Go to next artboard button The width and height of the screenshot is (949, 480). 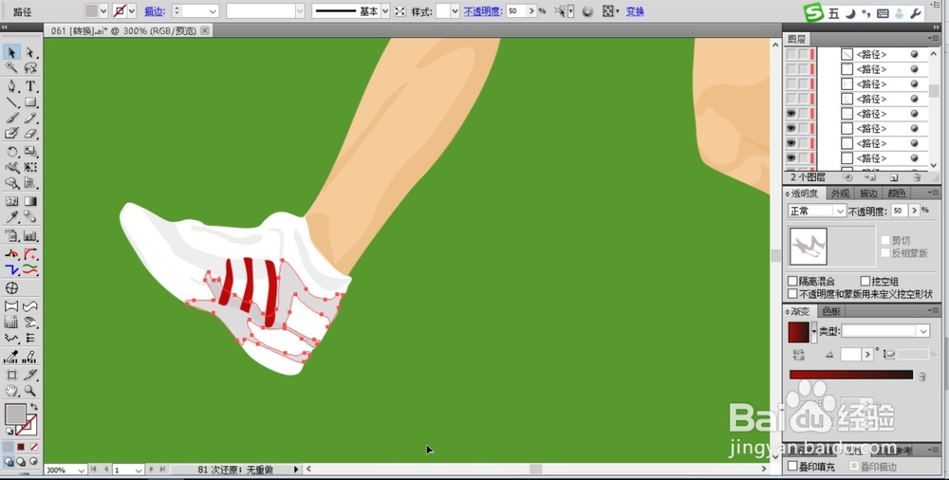click(x=151, y=470)
